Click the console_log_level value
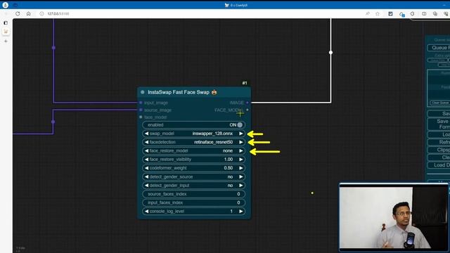Viewport: 450px width, 253px height. [231, 211]
